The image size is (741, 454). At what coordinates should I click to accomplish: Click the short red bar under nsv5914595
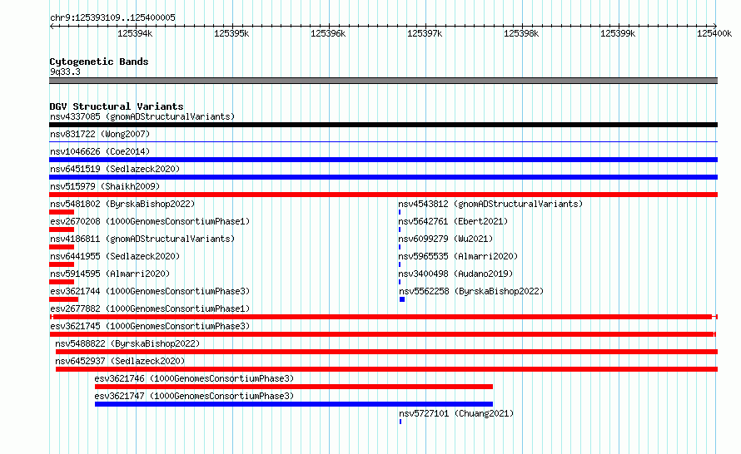pyautogui.click(x=62, y=282)
